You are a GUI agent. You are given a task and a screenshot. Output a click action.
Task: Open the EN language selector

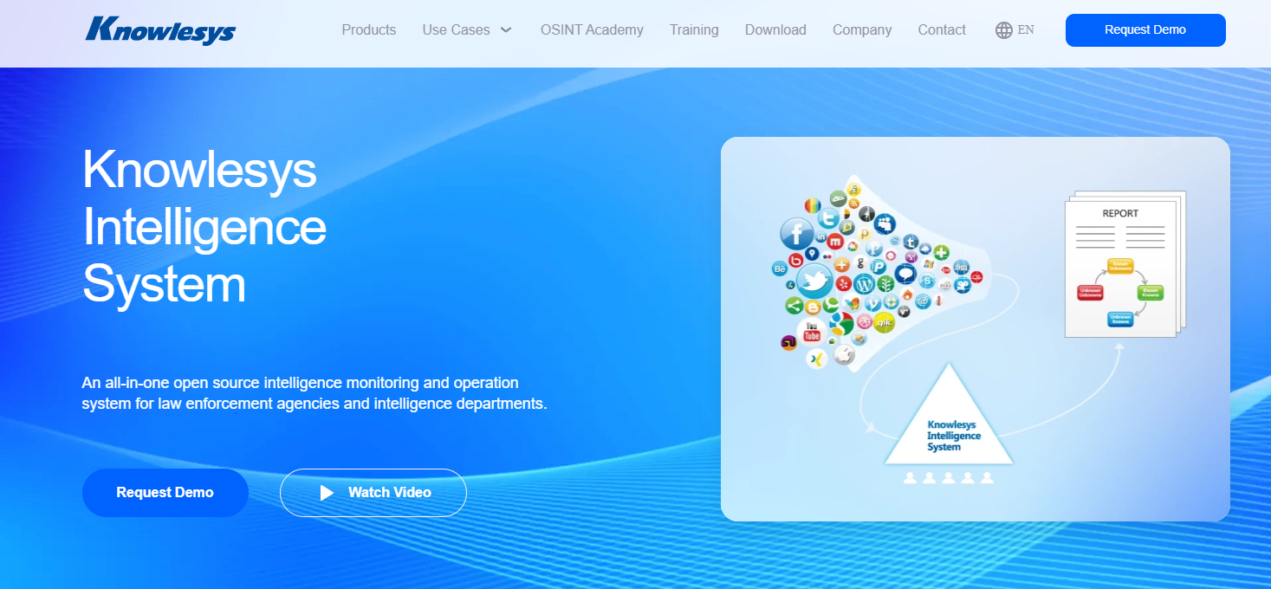point(1026,29)
